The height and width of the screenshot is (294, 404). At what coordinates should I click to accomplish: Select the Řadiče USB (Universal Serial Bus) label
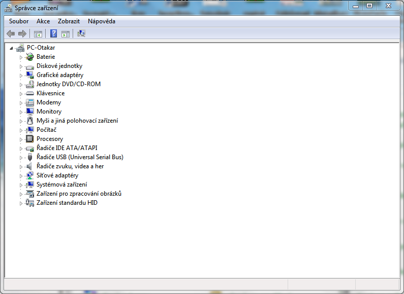click(80, 157)
